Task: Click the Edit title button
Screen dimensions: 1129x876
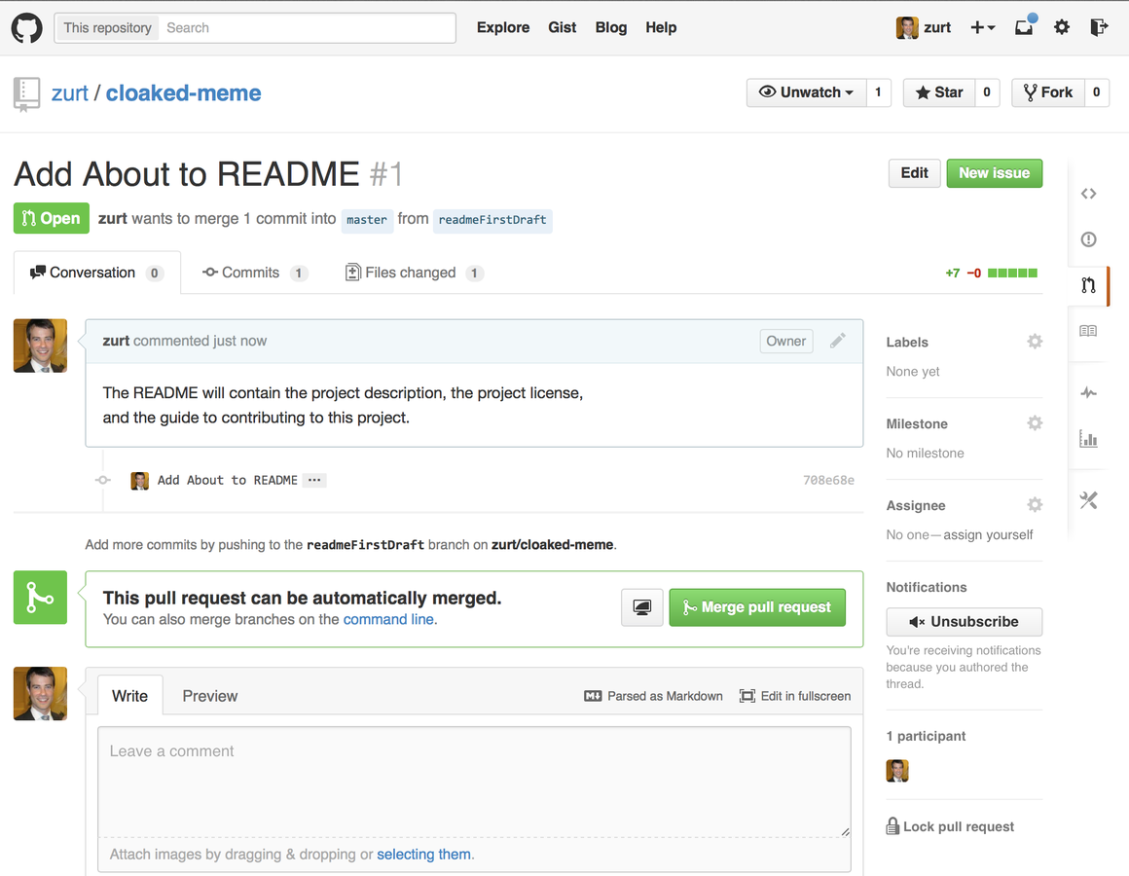Action: pos(915,173)
